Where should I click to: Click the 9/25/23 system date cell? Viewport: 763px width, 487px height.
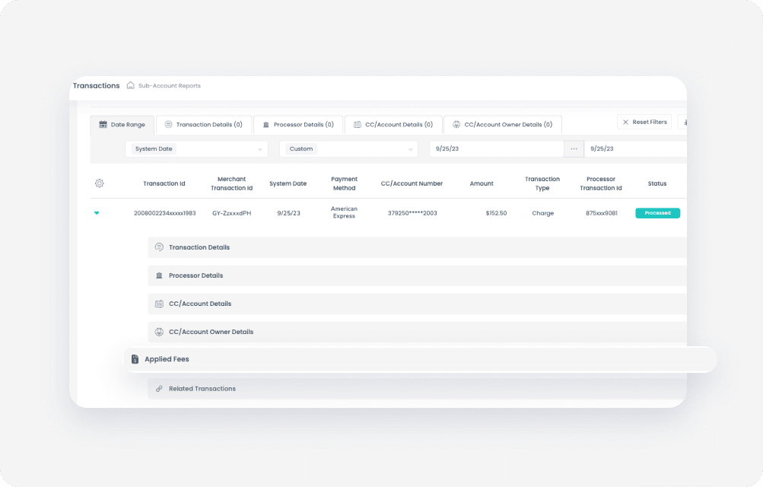click(288, 213)
